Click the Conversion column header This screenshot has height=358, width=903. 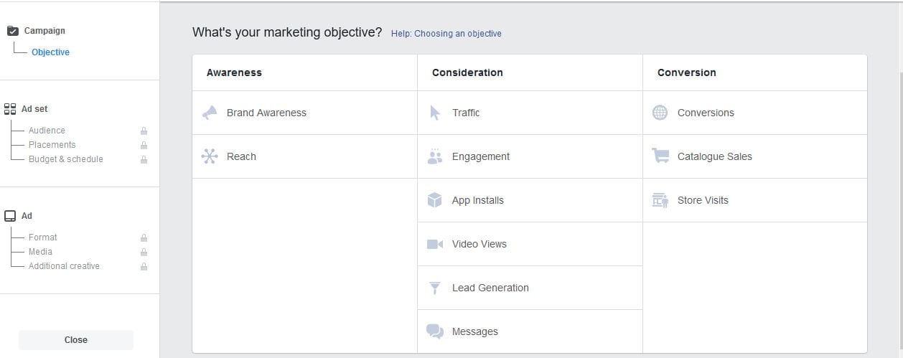687,72
